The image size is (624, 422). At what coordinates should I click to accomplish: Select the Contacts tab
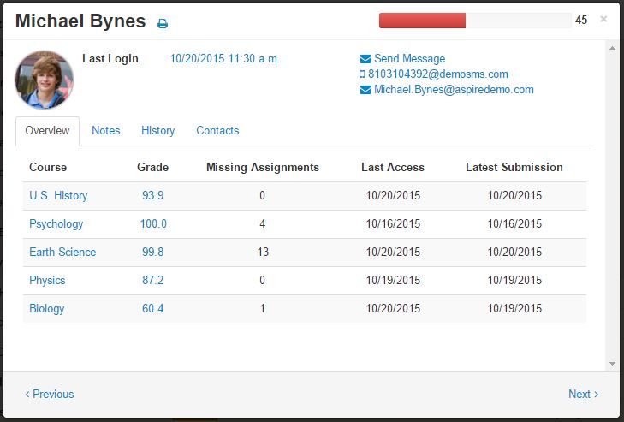217,131
